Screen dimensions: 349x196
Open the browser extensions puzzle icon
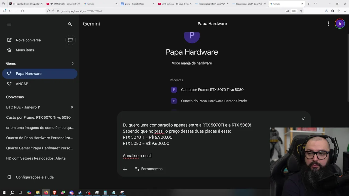click(x=339, y=11)
